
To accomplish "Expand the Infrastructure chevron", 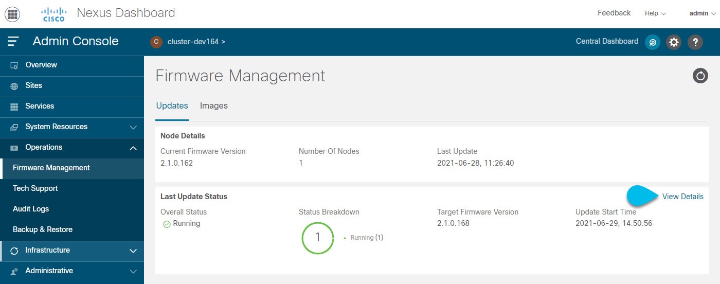I will (133, 251).
